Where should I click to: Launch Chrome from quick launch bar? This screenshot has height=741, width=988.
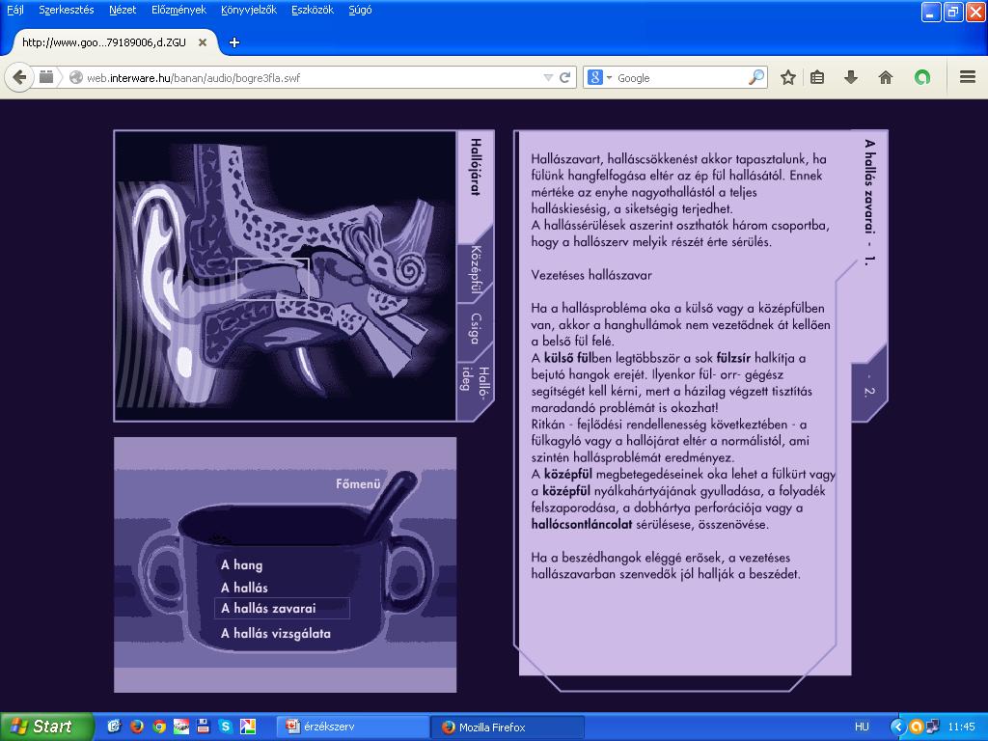click(159, 727)
